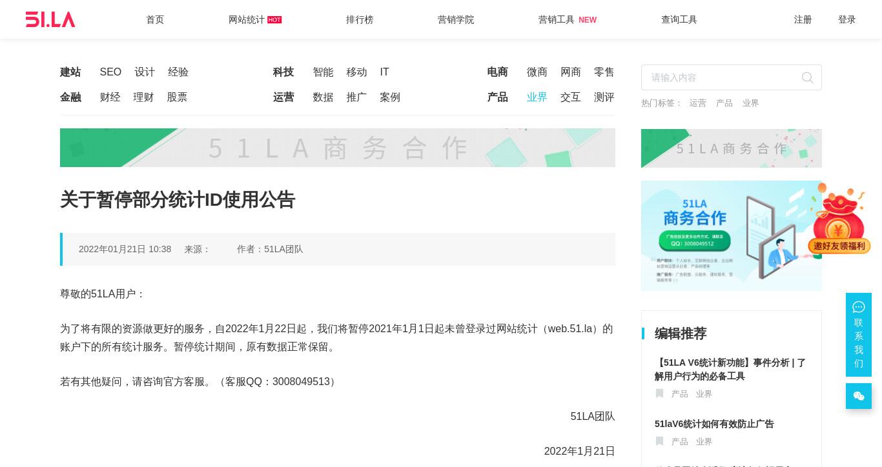
Task: Click the search magnifier icon
Action: 807,77
